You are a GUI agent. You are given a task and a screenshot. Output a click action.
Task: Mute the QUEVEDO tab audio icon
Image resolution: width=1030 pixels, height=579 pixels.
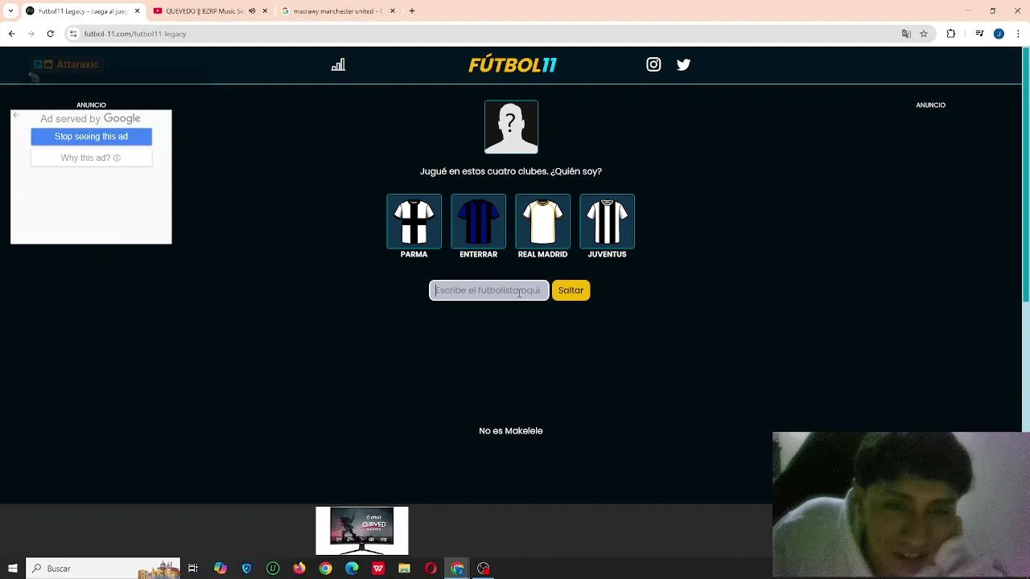(252, 11)
